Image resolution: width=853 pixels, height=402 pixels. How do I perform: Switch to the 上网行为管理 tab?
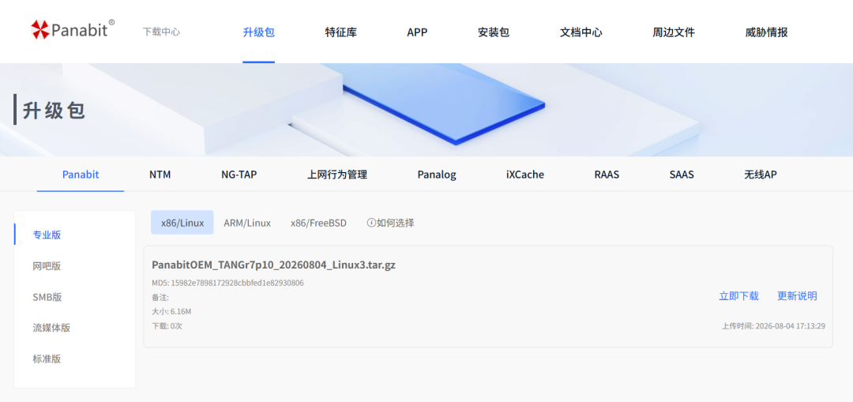[337, 175]
